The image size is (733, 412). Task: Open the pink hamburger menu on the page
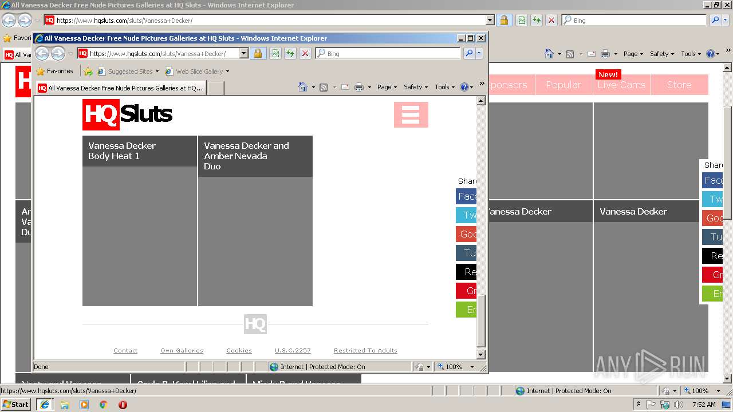point(411,114)
